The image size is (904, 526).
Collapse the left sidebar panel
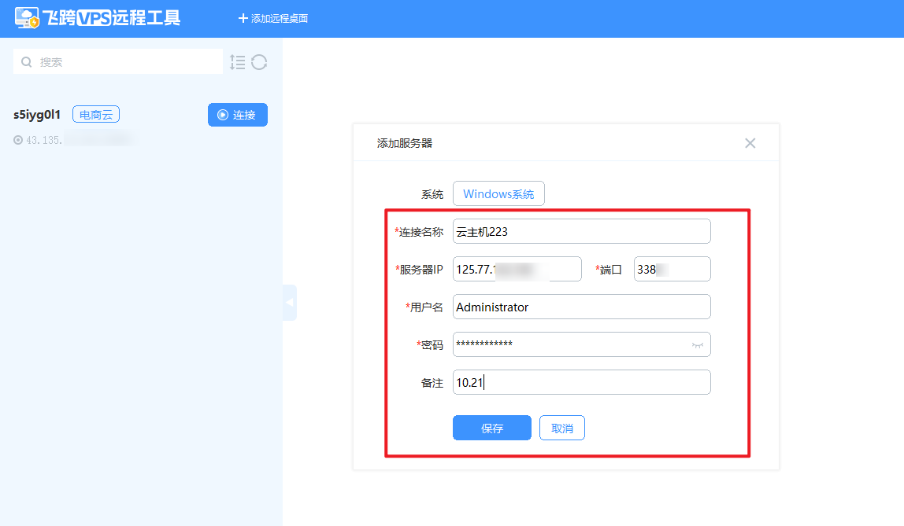point(290,302)
